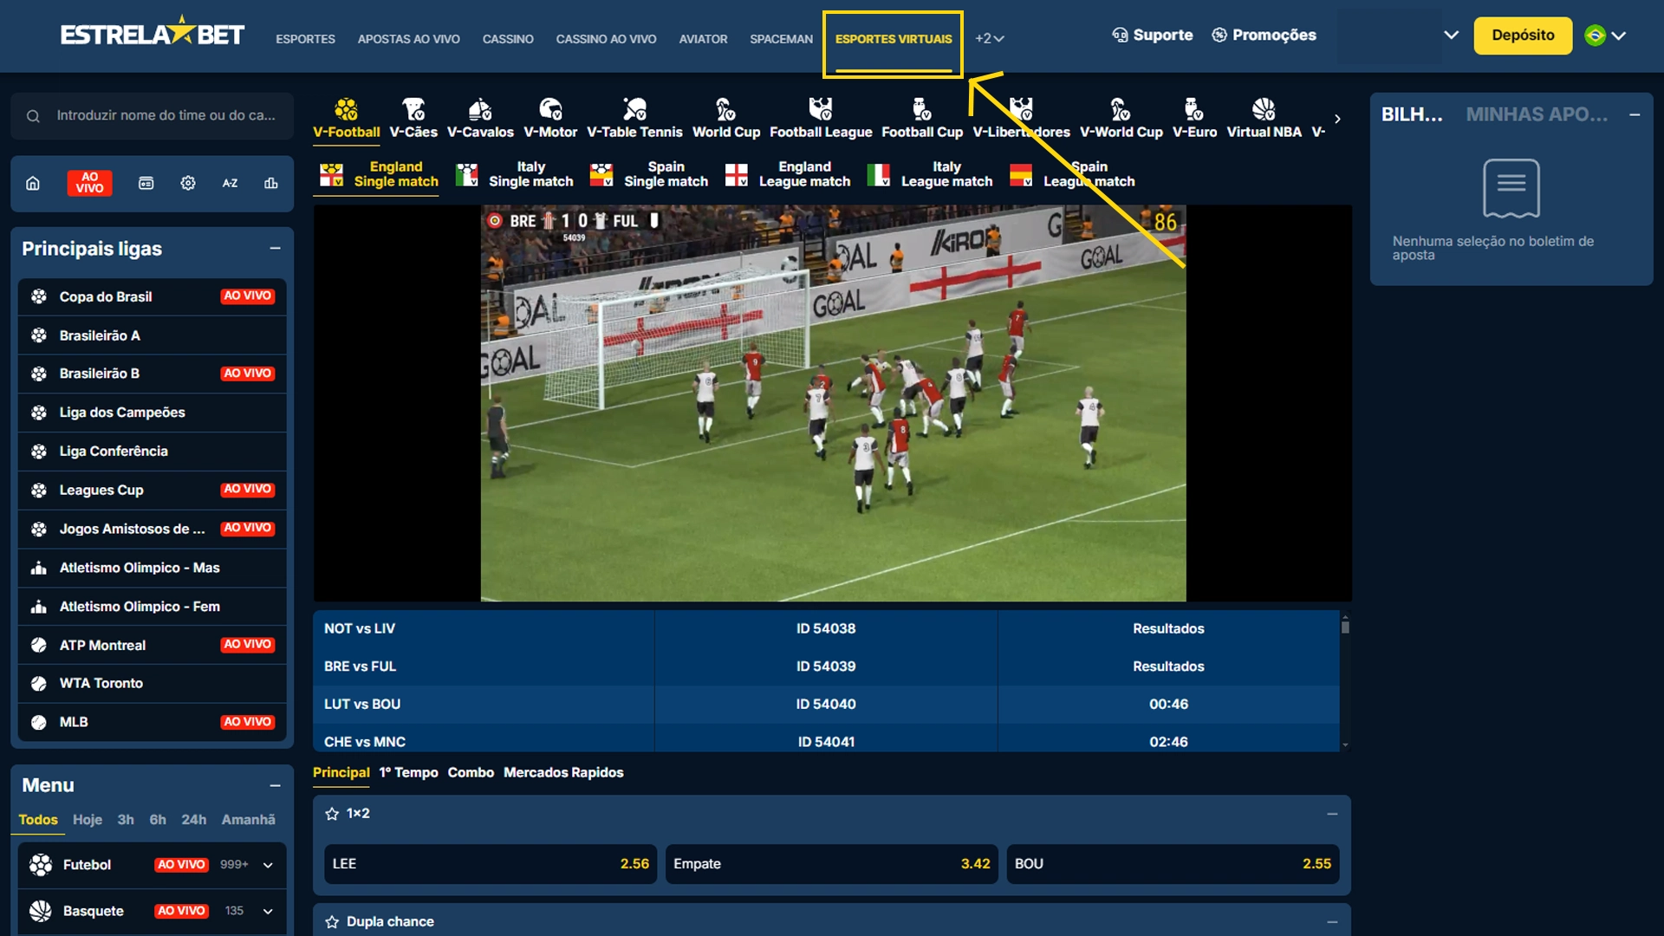Open the settings gear icon in sidebar
Viewport: 1664px width, 936px height.
pyautogui.click(x=188, y=183)
